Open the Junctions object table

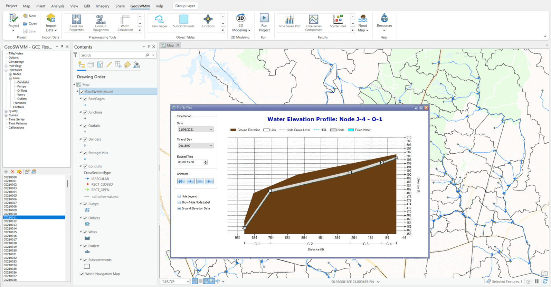click(x=208, y=21)
